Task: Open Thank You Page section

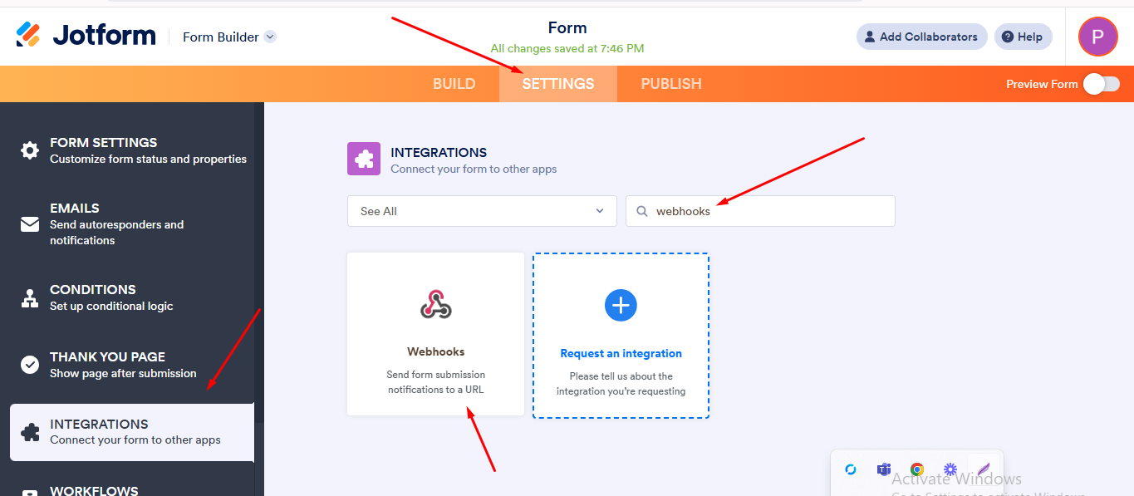Action: [107, 365]
